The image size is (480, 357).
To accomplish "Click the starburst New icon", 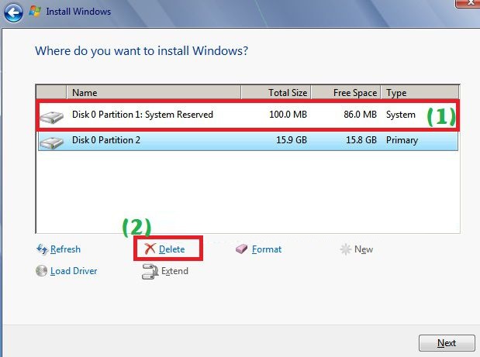I will [x=346, y=249].
